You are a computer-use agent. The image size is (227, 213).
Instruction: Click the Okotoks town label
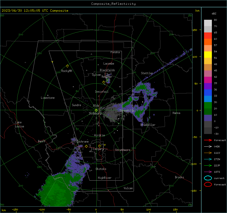pos(101,169)
